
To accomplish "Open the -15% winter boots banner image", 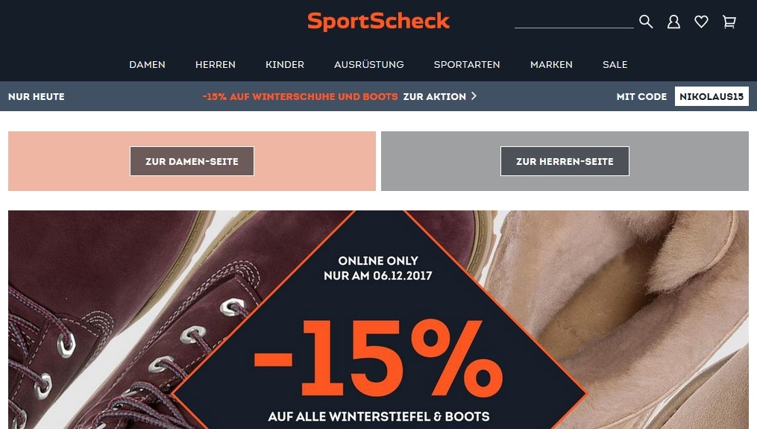I will pyautogui.click(x=379, y=320).
